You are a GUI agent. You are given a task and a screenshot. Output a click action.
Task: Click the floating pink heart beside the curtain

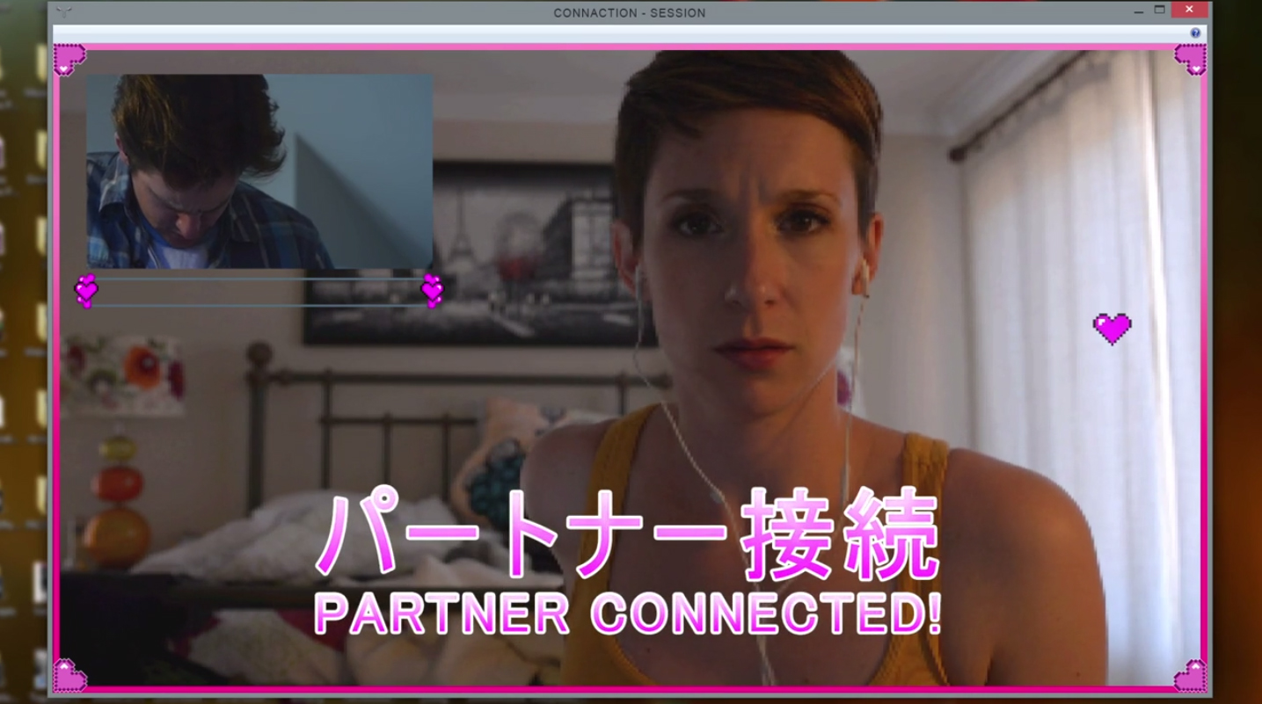click(1112, 329)
